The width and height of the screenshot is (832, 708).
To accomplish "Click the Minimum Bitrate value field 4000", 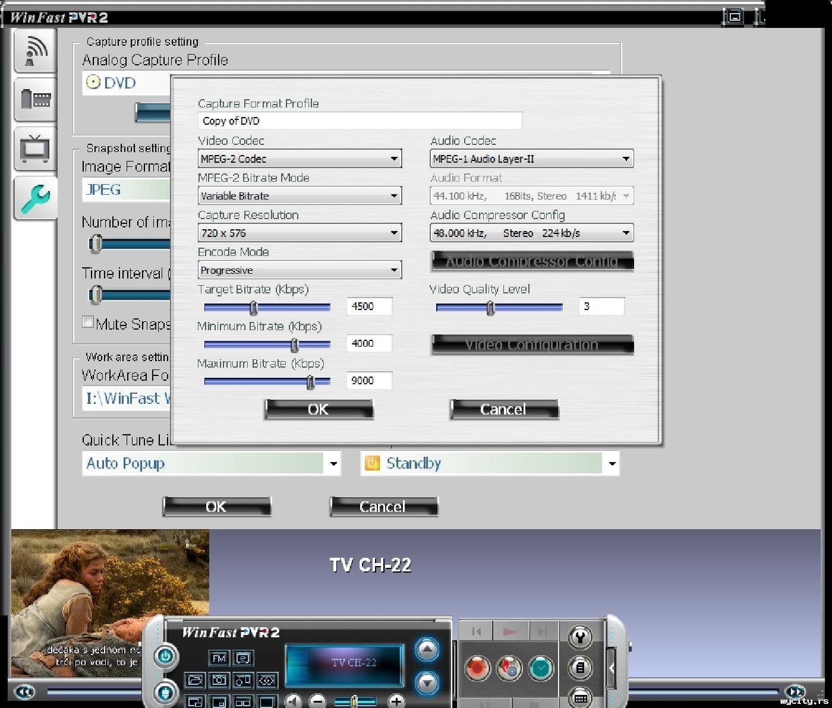I will [369, 343].
